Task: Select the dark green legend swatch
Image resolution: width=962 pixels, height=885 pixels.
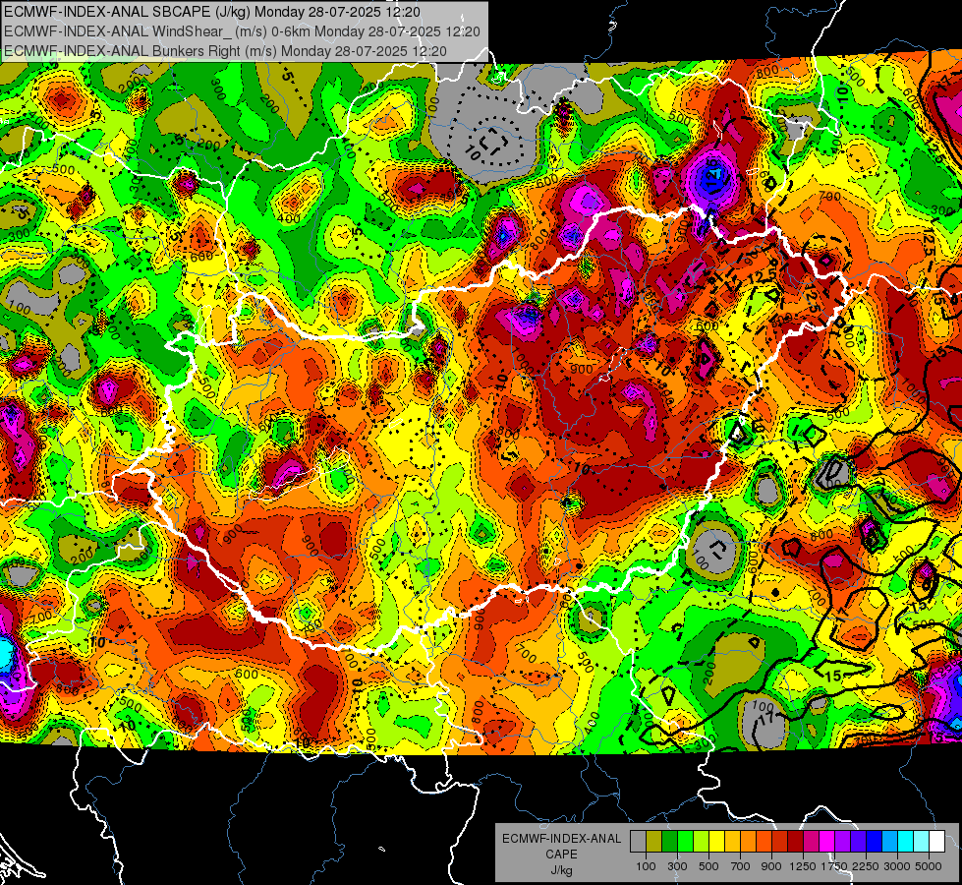Action: 669,842
